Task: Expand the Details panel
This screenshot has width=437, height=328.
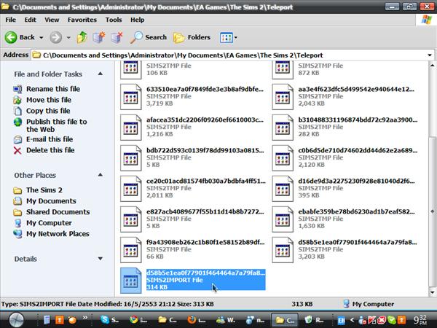Action: (x=101, y=259)
